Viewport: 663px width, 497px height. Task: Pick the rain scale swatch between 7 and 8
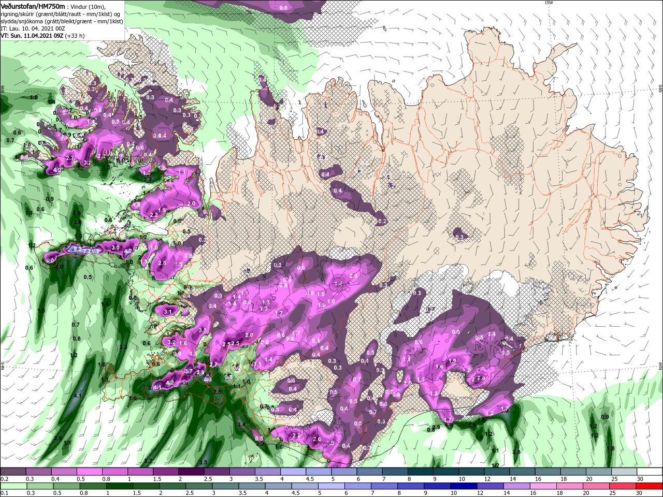(383, 486)
